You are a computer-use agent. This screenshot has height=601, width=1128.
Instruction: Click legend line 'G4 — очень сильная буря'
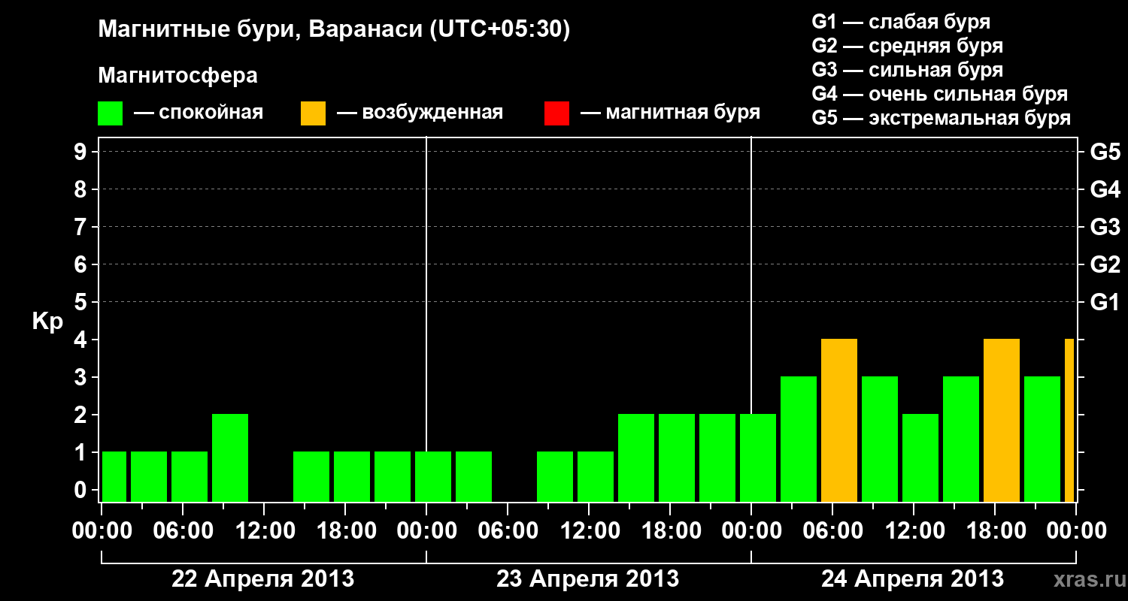tap(939, 94)
